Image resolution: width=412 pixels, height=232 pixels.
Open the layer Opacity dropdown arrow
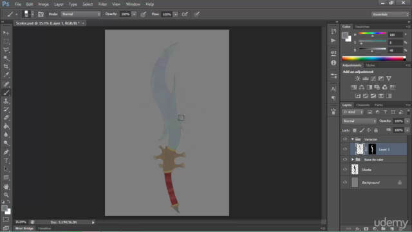click(x=407, y=121)
